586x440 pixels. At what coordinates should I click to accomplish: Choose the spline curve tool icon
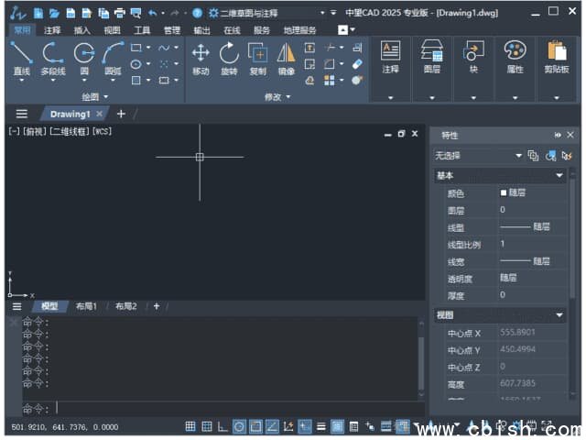coord(164,48)
